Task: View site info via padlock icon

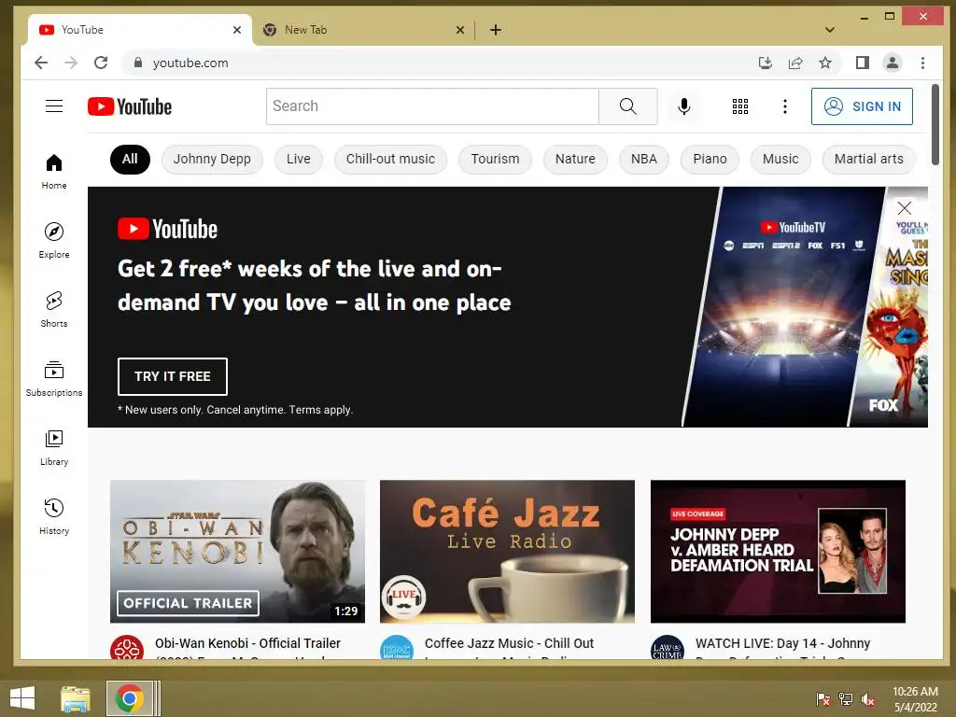Action: pos(138,63)
